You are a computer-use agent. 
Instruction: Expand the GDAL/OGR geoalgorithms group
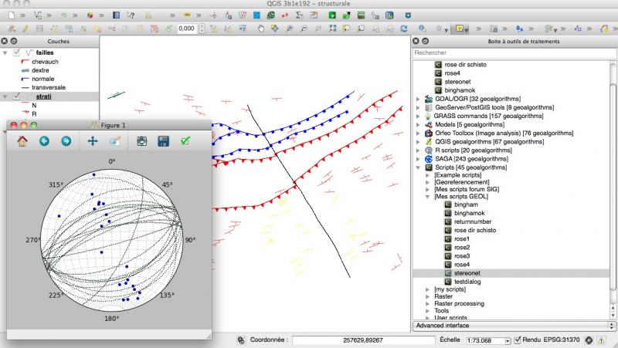click(x=419, y=100)
